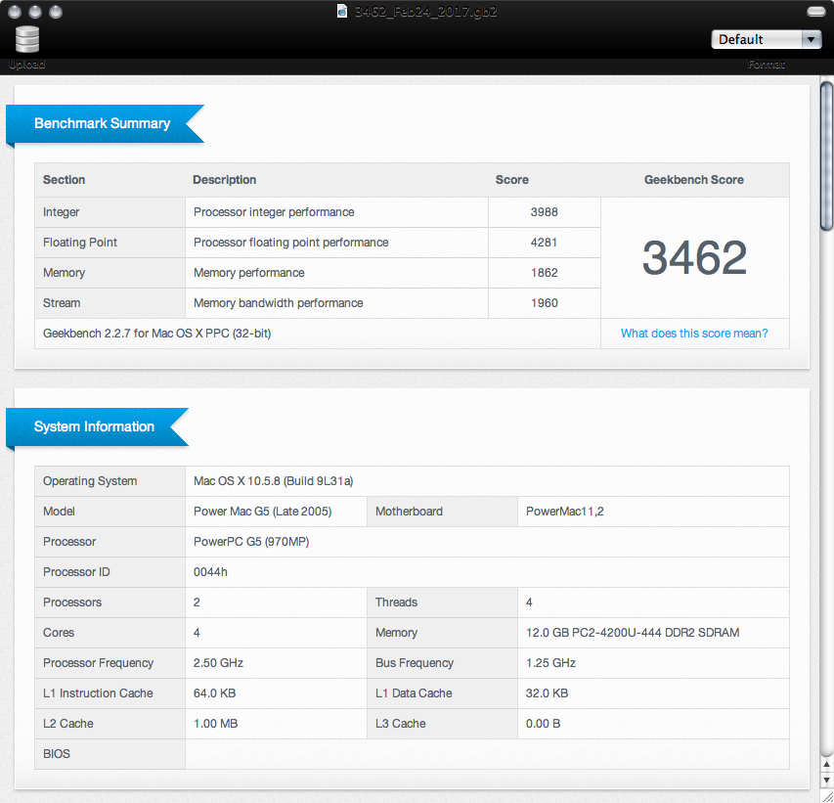
Task: Click the Threads label cell
Action: pos(442,602)
